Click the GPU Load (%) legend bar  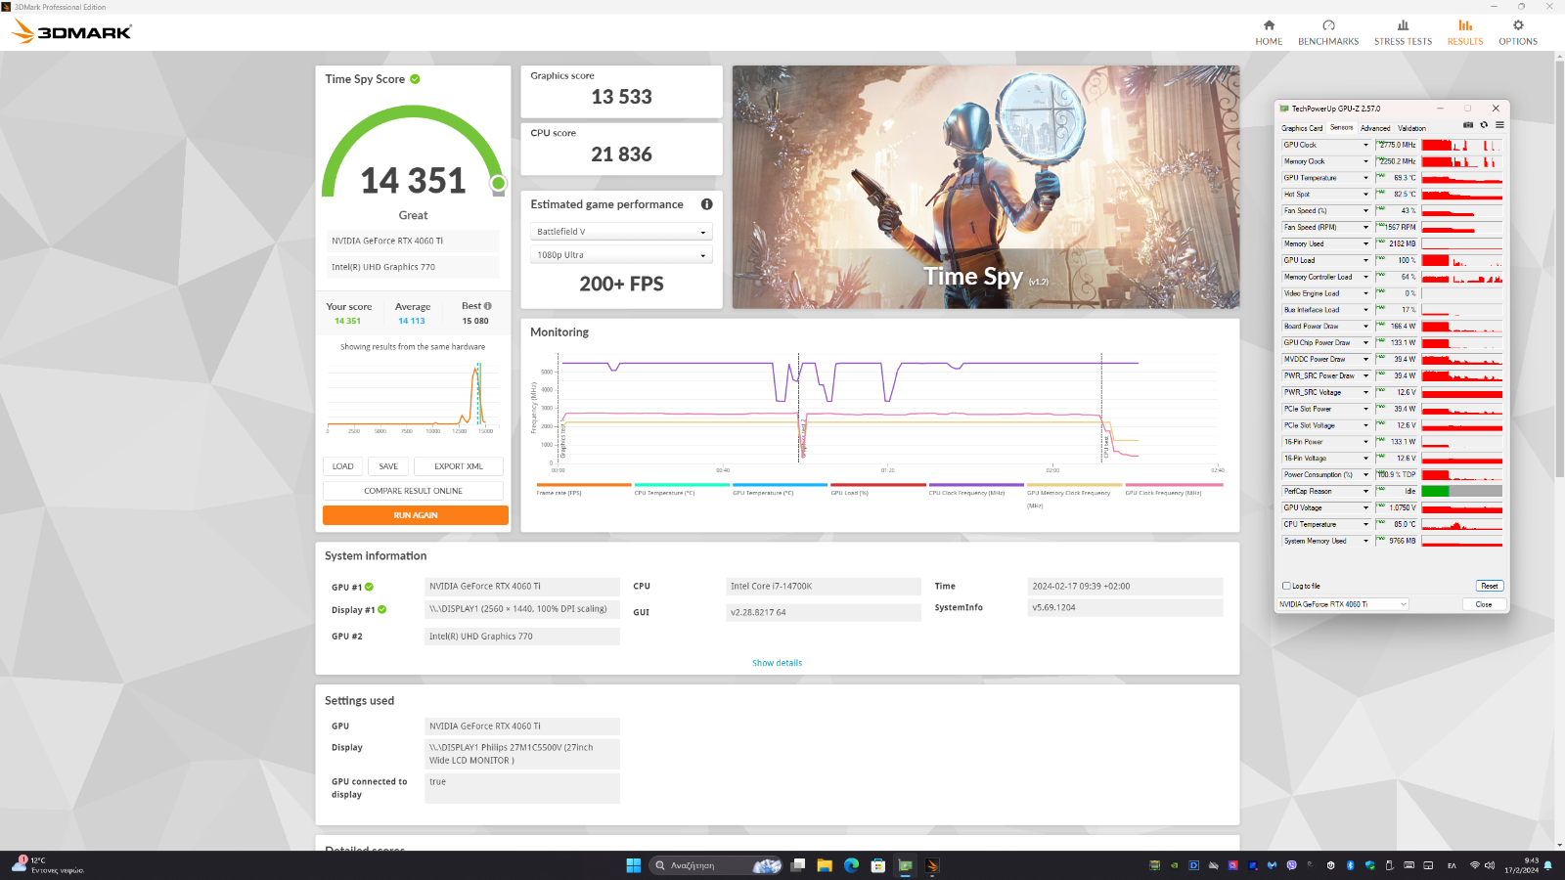click(878, 485)
